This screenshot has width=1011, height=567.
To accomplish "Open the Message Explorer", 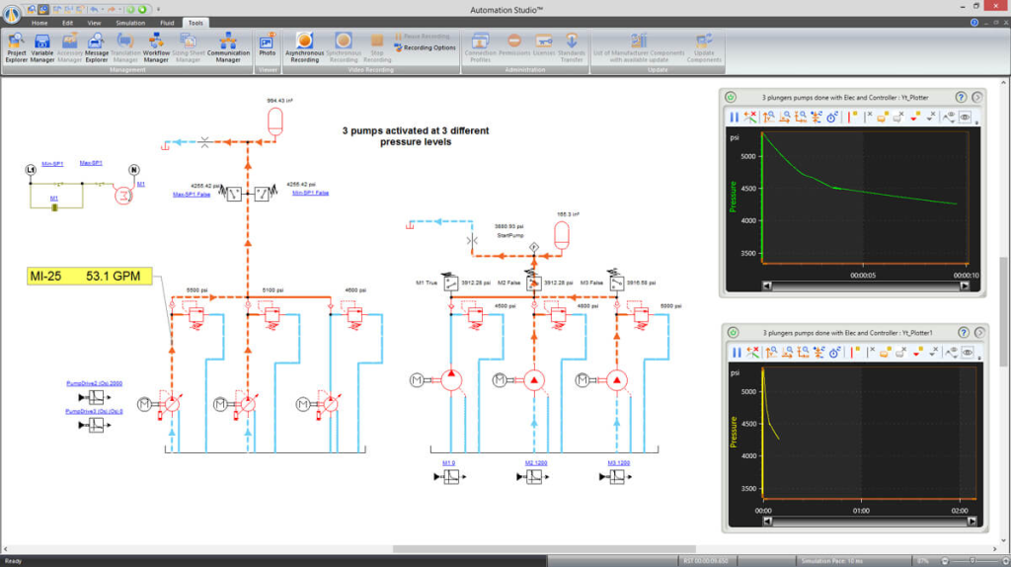I will coord(96,48).
